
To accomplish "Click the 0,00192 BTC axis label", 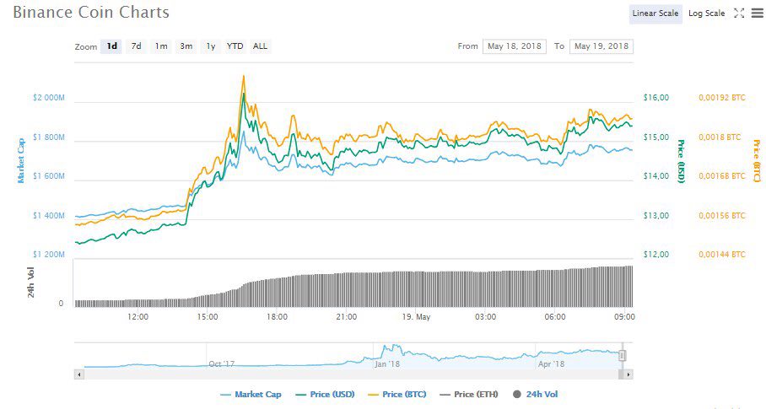I will pos(722,98).
